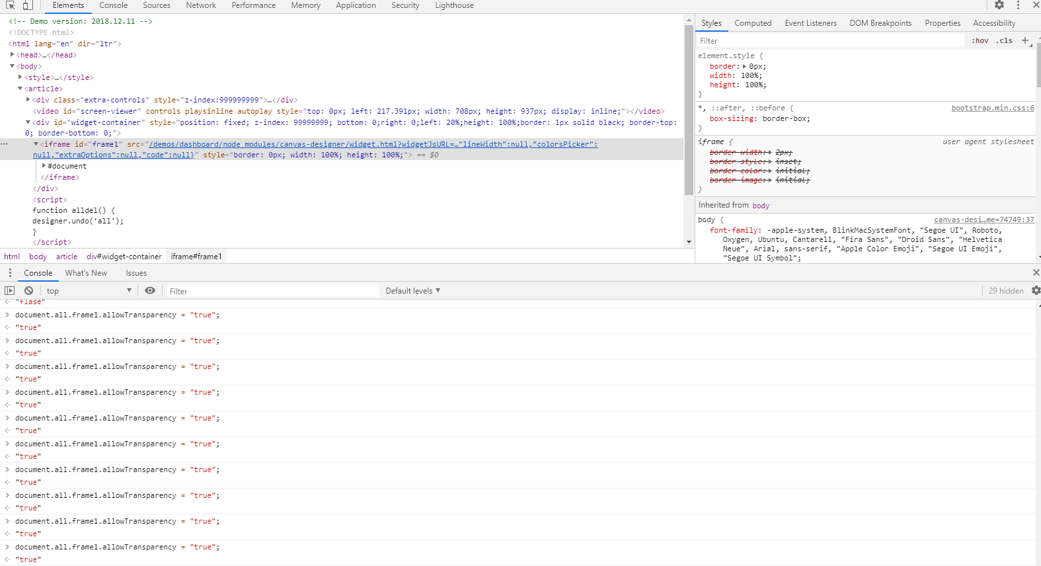Viewport: 1041px width, 566px height.
Task: Open the Application tab
Action: click(x=356, y=5)
